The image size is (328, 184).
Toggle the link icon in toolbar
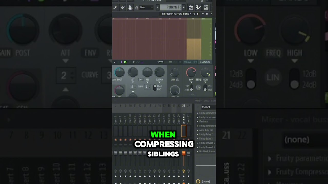pos(122,7)
